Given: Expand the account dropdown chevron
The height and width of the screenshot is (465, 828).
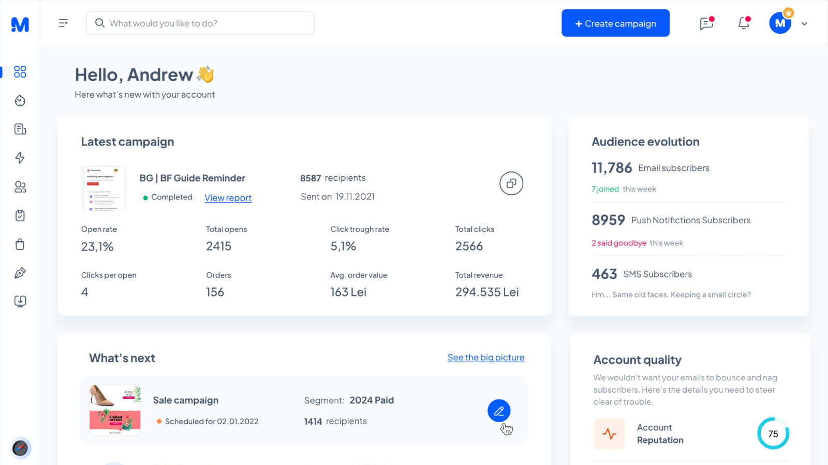Looking at the screenshot, I should point(804,24).
